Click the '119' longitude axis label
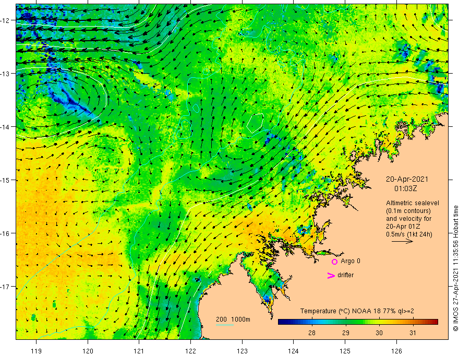459x355 pixels. tap(37, 351)
